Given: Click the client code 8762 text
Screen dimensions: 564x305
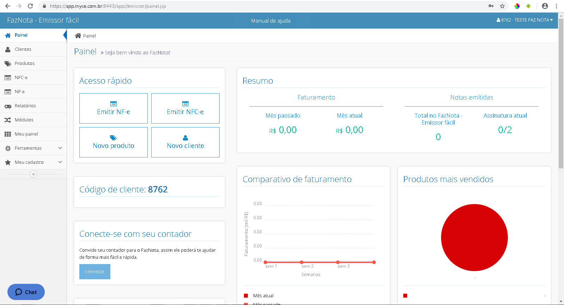Looking at the screenshot, I should pos(158,190).
